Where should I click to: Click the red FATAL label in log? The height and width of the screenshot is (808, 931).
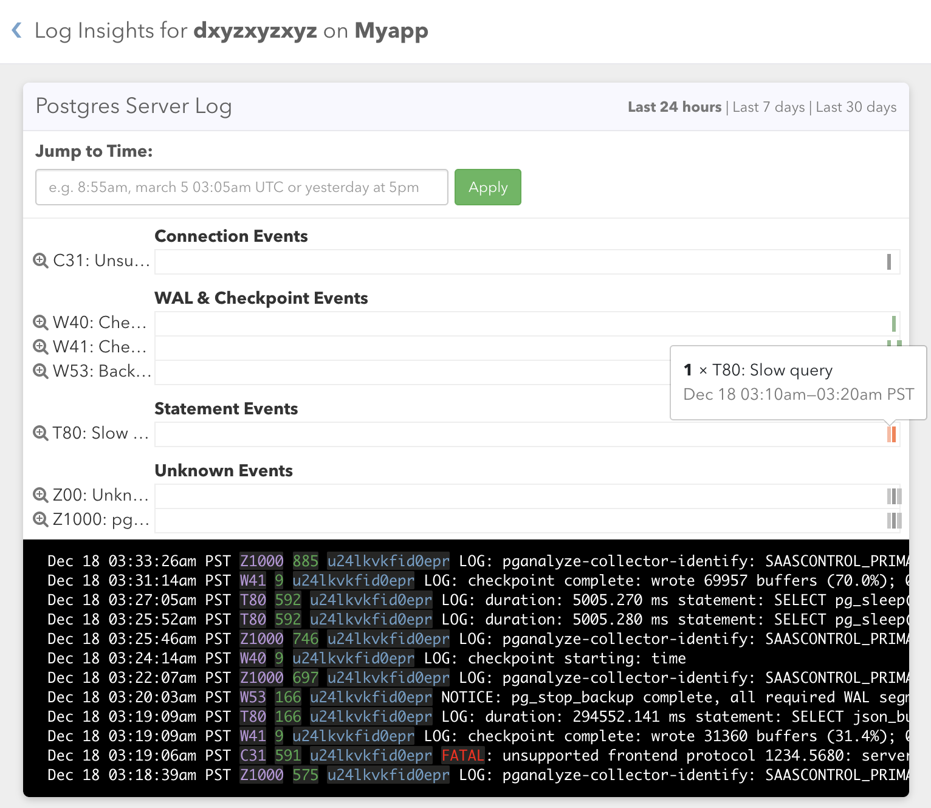[463, 755]
